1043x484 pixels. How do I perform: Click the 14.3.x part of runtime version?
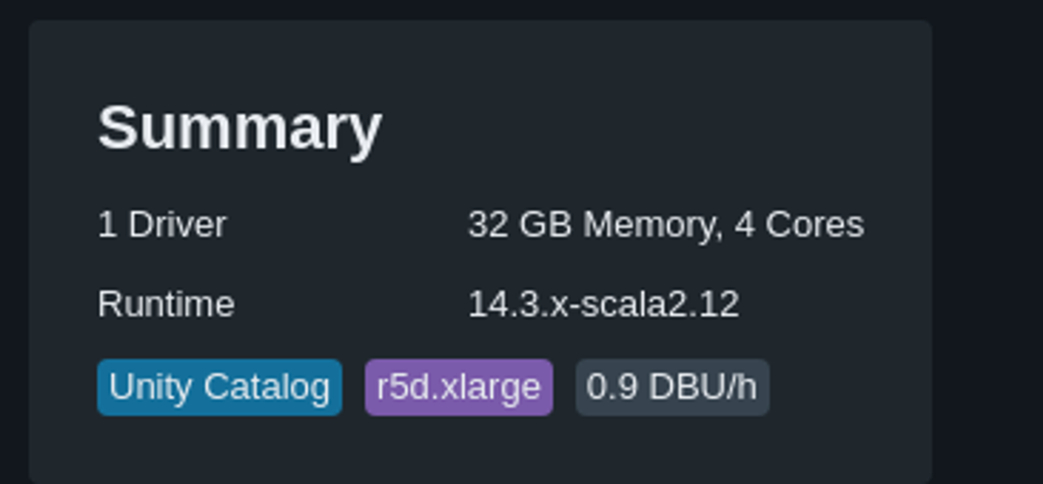tap(518, 304)
